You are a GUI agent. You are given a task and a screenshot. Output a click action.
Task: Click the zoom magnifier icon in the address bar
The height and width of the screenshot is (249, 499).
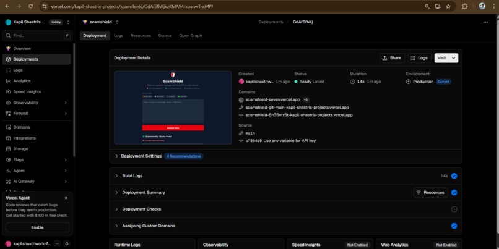pyautogui.click(x=427, y=6)
